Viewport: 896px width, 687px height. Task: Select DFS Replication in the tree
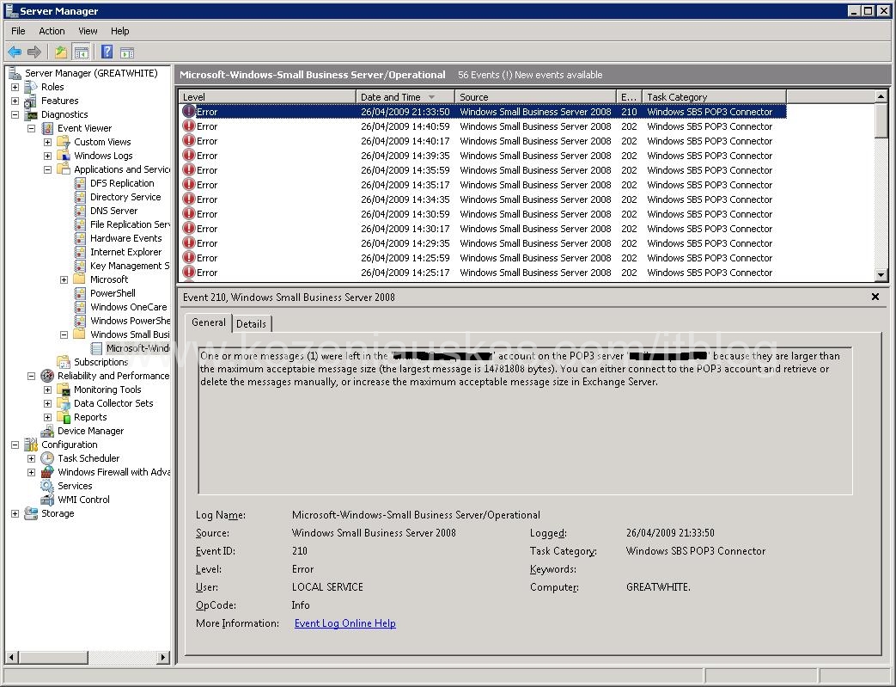coord(122,183)
